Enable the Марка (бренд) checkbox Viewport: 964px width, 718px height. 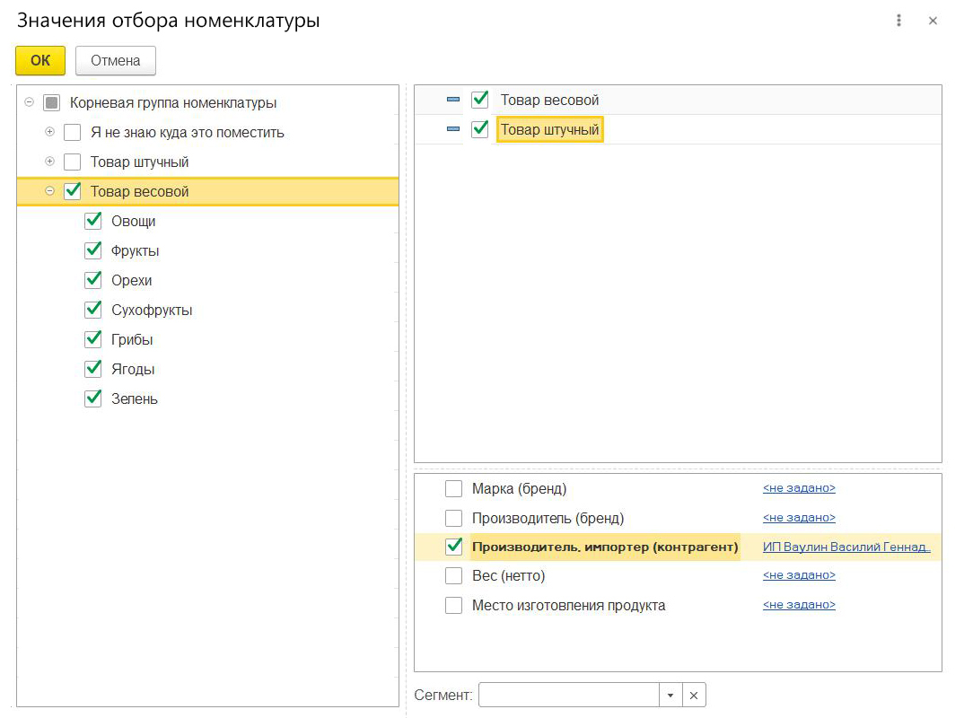coord(454,489)
